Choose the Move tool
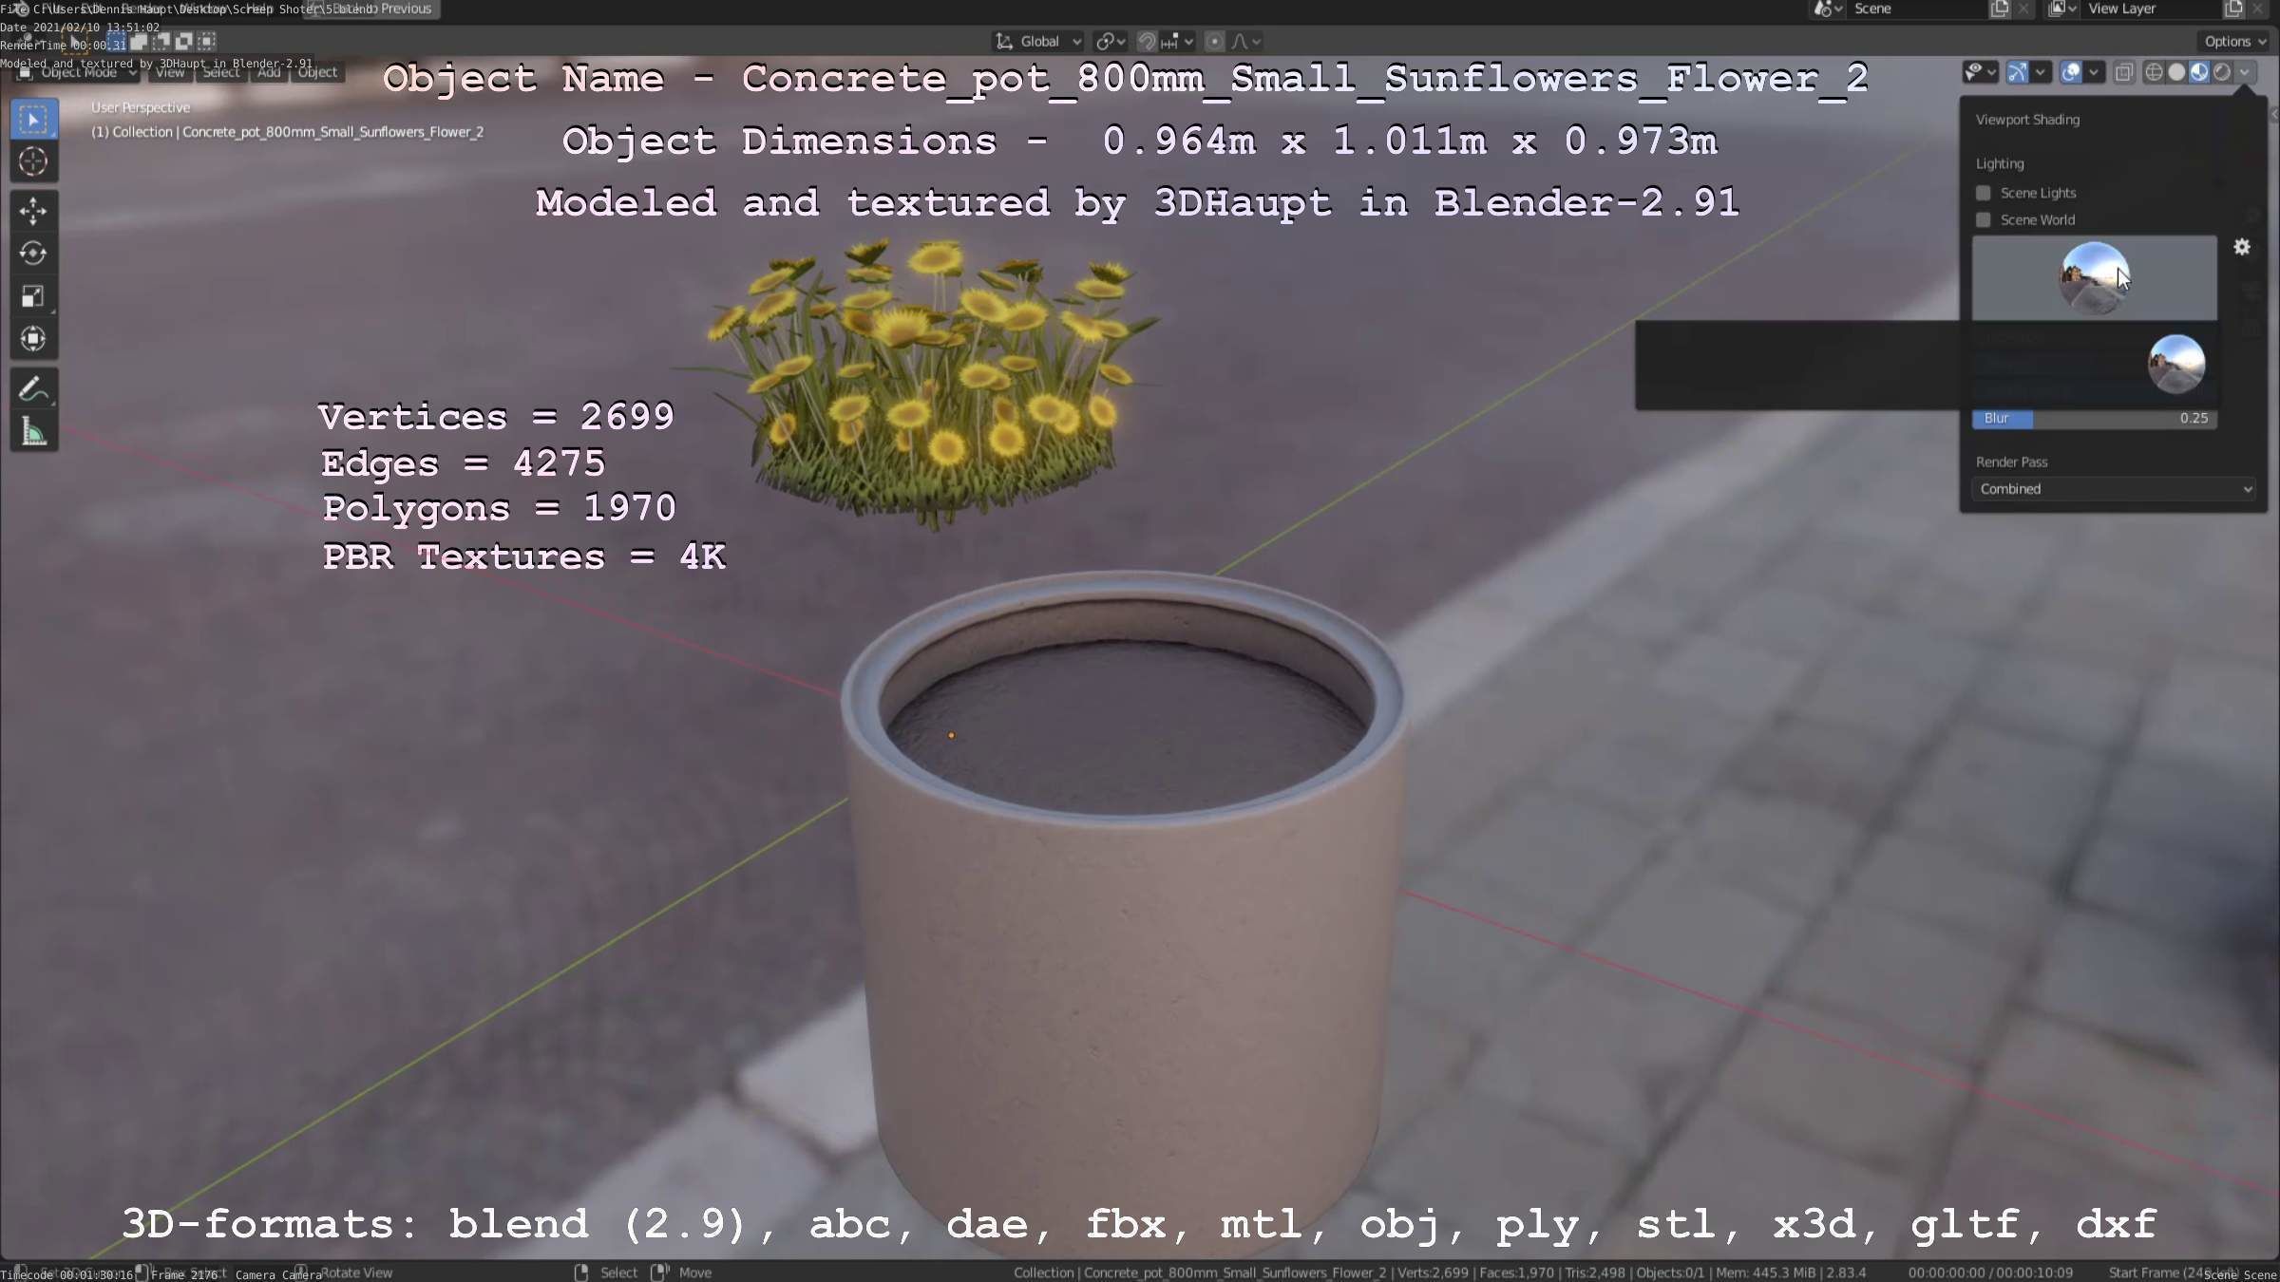2280x1282 pixels. point(33,211)
